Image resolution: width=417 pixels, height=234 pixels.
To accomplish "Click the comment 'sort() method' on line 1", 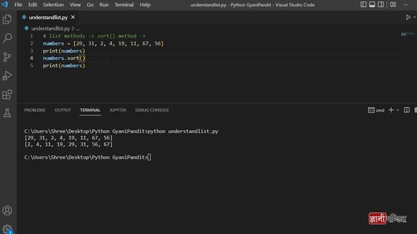I will [117, 36].
